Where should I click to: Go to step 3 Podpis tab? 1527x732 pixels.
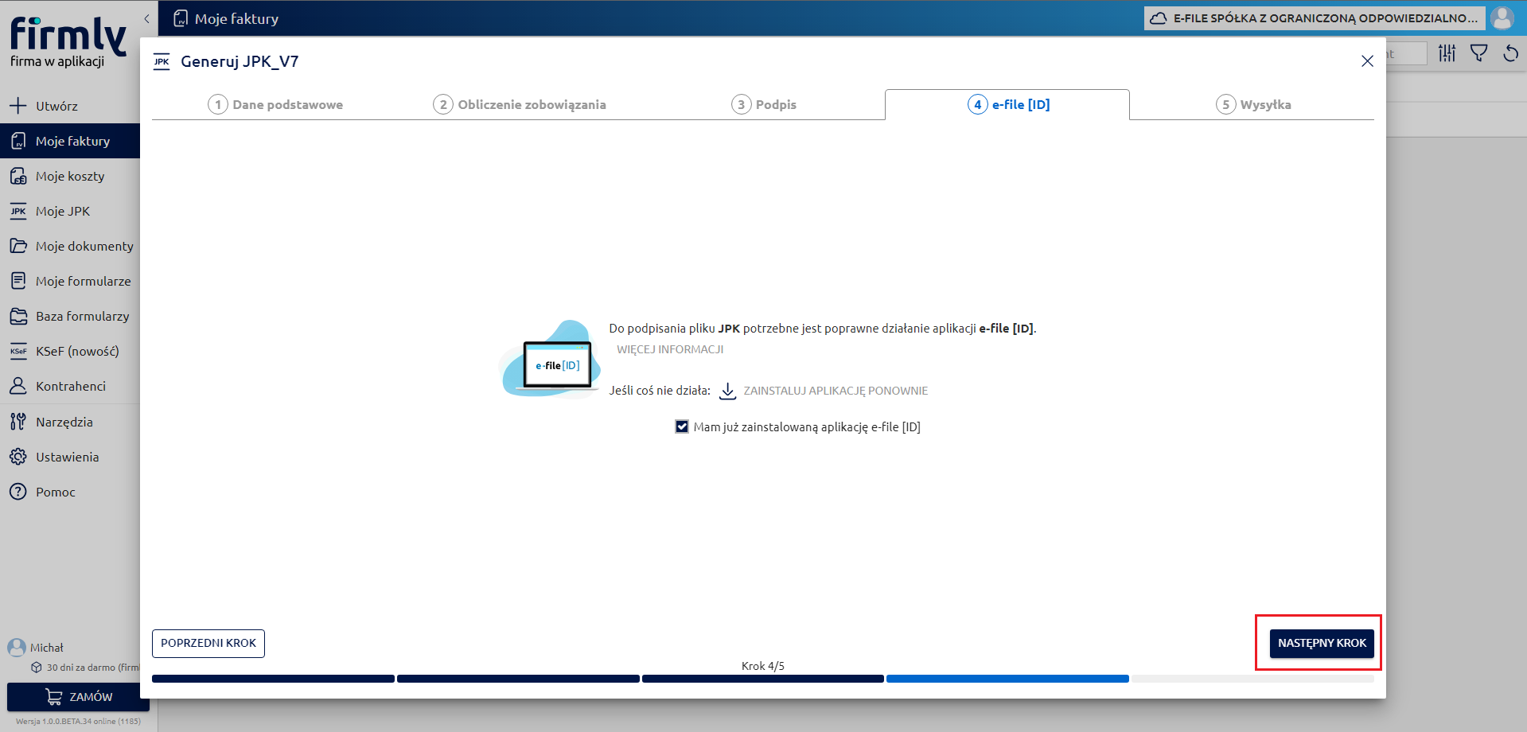click(x=764, y=104)
